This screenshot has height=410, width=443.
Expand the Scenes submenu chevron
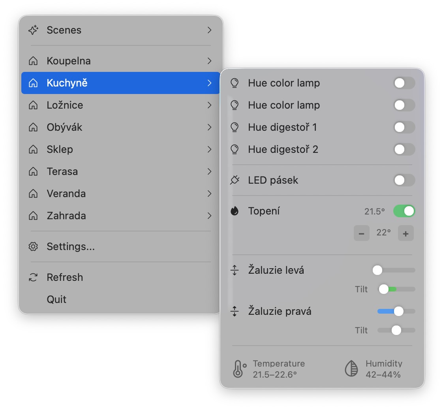tap(210, 30)
